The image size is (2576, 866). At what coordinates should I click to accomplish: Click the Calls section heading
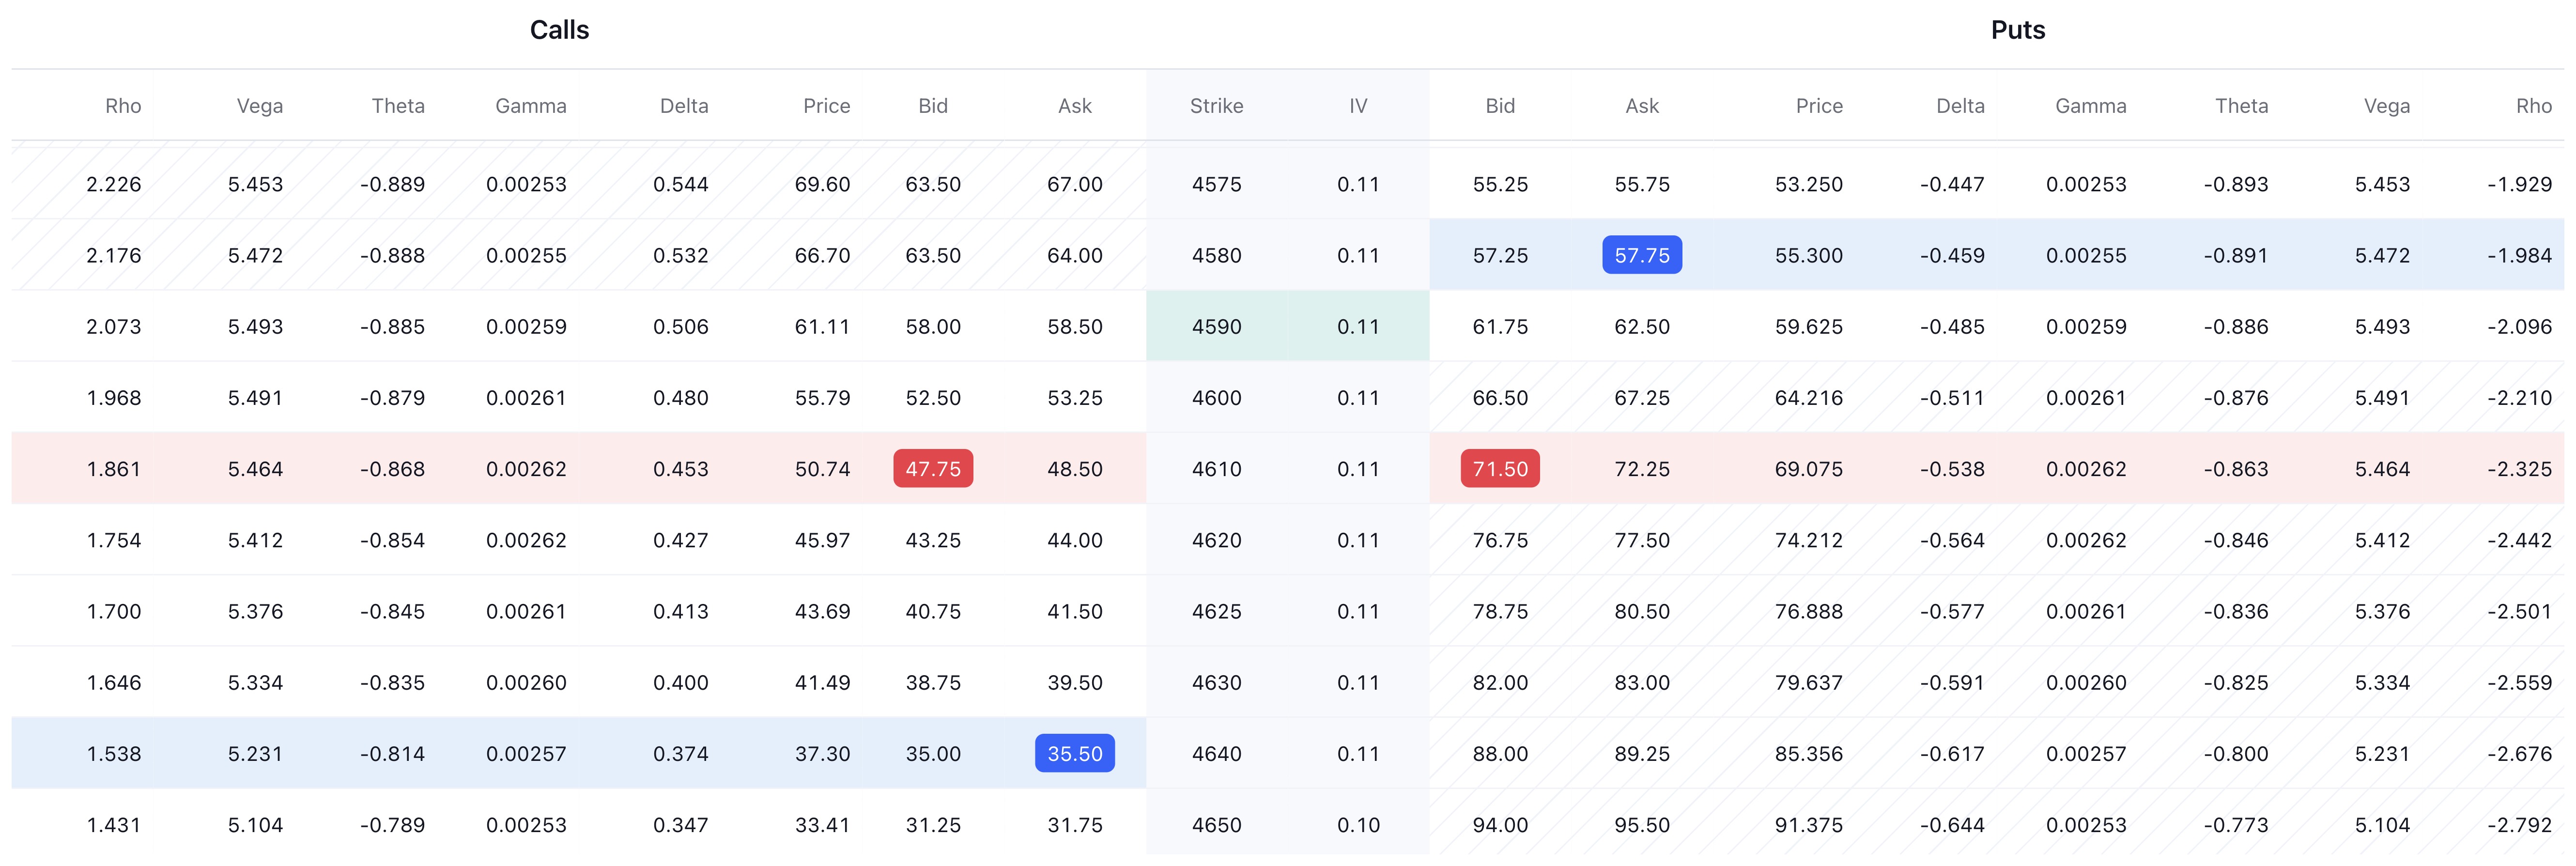coord(559,30)
